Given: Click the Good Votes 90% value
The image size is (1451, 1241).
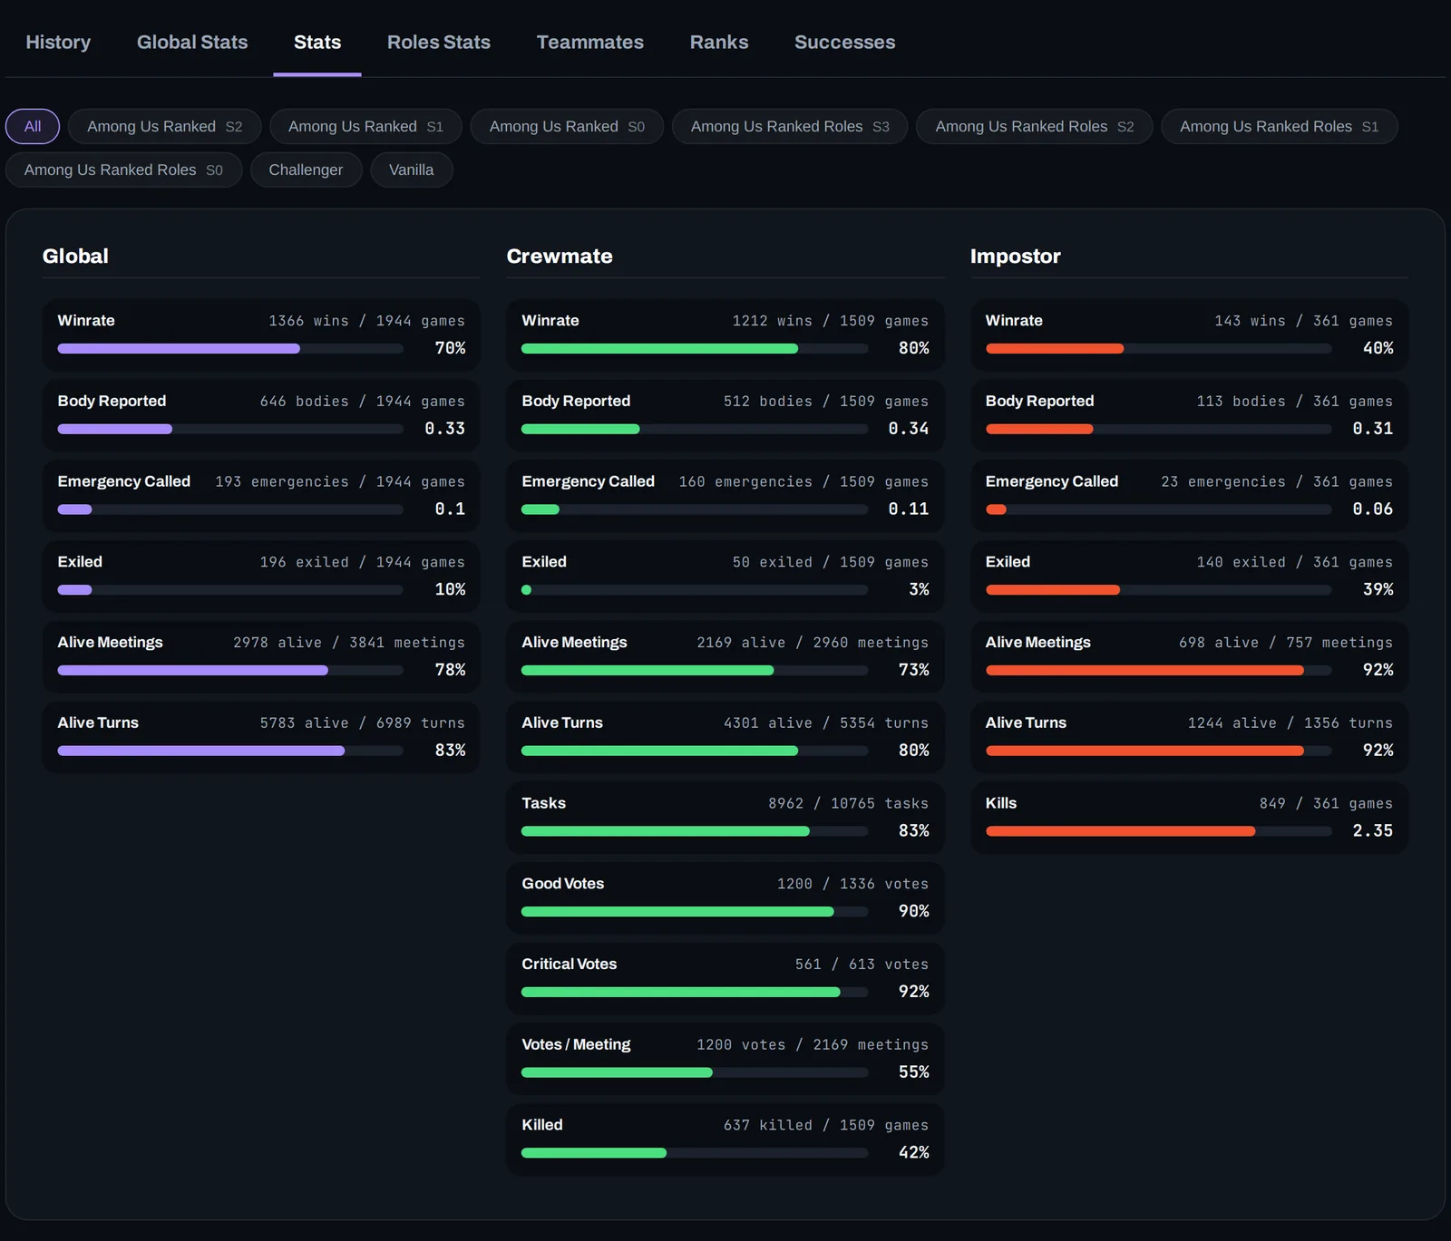Looking at the screenshot, I should pos(914,912).
